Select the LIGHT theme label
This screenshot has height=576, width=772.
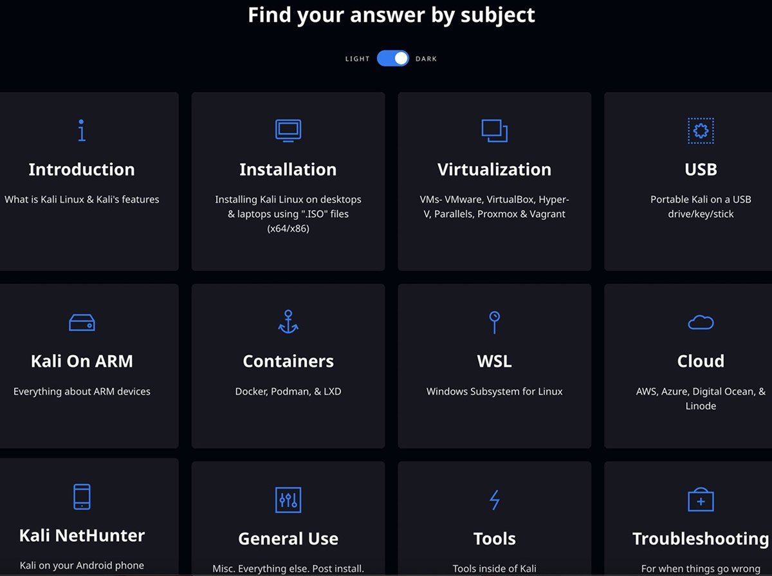coord(357,59)
